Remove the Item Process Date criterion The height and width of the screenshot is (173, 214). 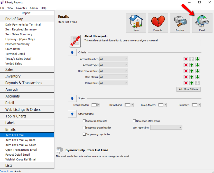tap(186, 71)
